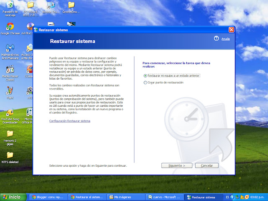Open Configuración Restaurar sistema link
Screen dimensions: 268x201
pos(70,121)
